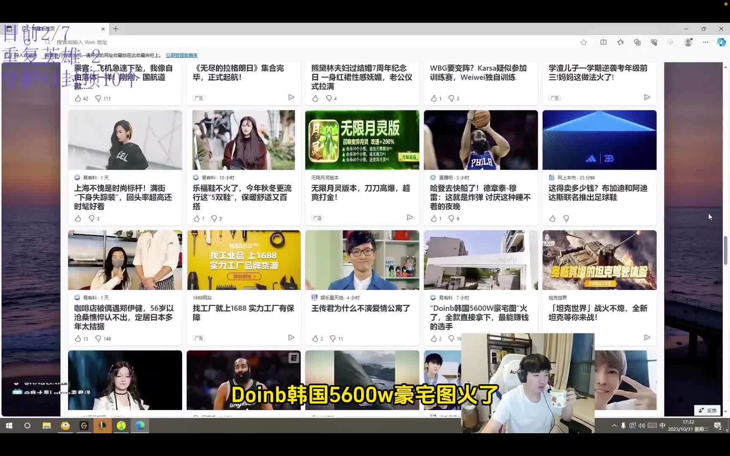Open ad options on 无限月灵版本 card
This screenshot has height=456, width=730.
[x=410, y=217]
